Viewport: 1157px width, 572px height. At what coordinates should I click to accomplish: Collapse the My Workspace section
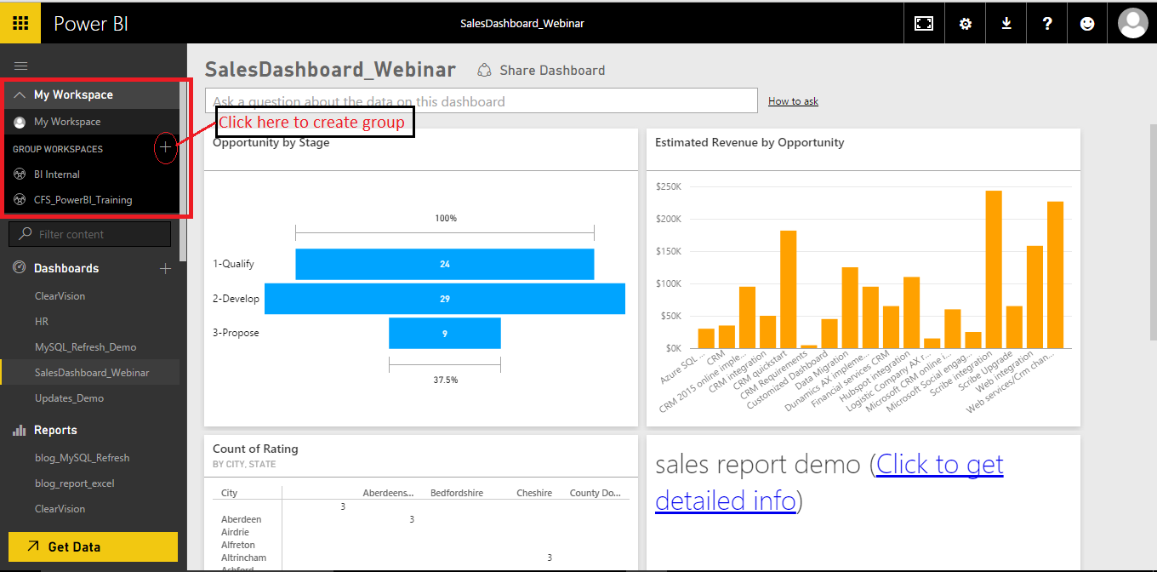click(x=20, y=94)
